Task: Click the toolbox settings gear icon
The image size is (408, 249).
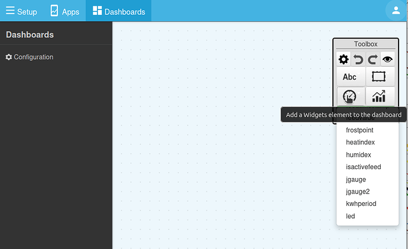Action: 344,59
